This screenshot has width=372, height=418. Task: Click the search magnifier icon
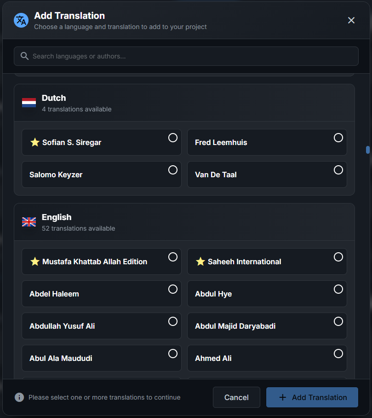pos(24,56)
